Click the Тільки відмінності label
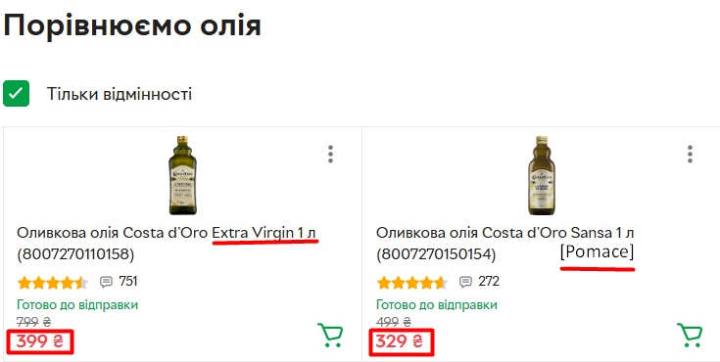Screen dimensions: 720x362 (120, 94)
